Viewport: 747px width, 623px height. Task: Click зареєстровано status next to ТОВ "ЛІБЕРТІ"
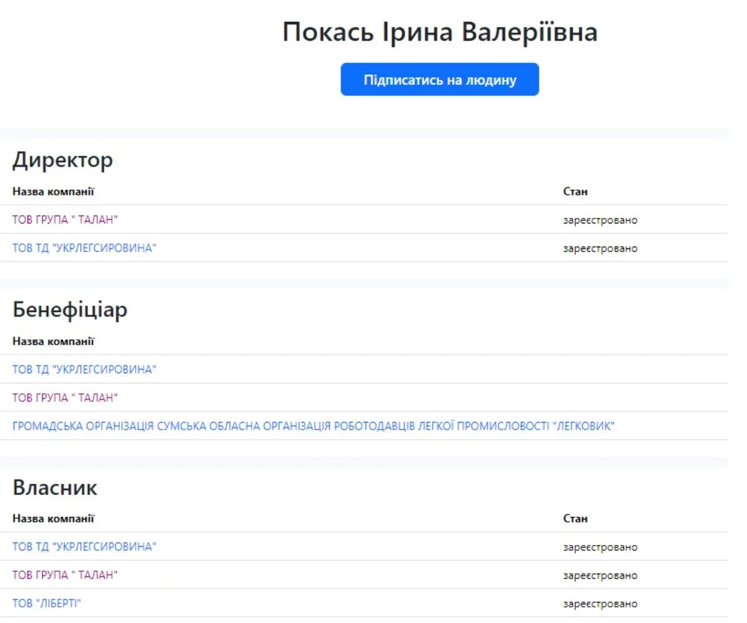(x=601, y=603)
